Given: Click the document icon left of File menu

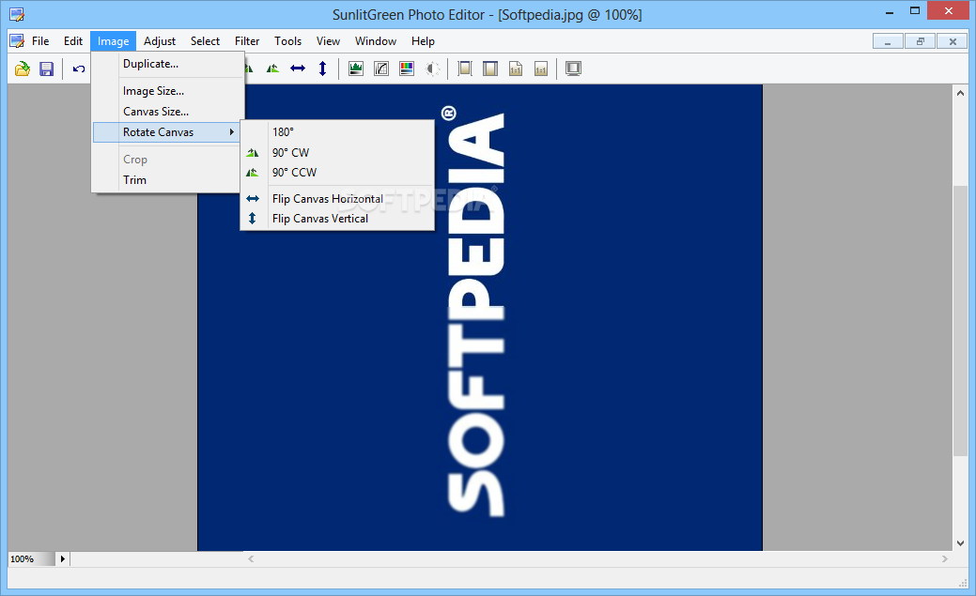Looking at the screenshot, I should 17,41.
